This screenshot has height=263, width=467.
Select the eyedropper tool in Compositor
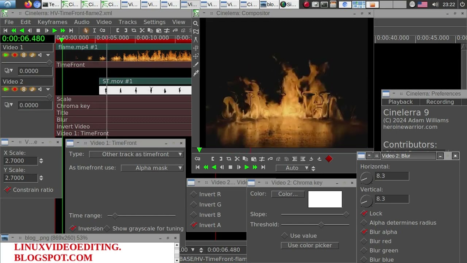(x=196, y=73)
